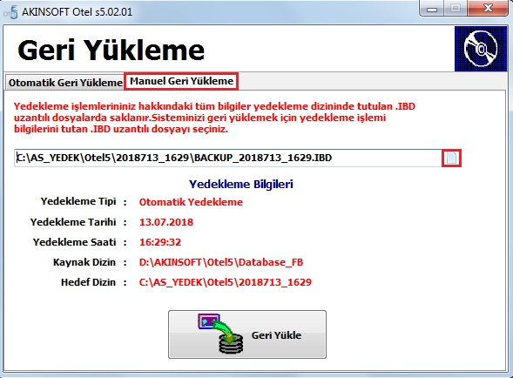Image resolution: width=513 pixels, height=378 pixels.
Task: Click the red .IBD instruction text
Action: [214, 118]
